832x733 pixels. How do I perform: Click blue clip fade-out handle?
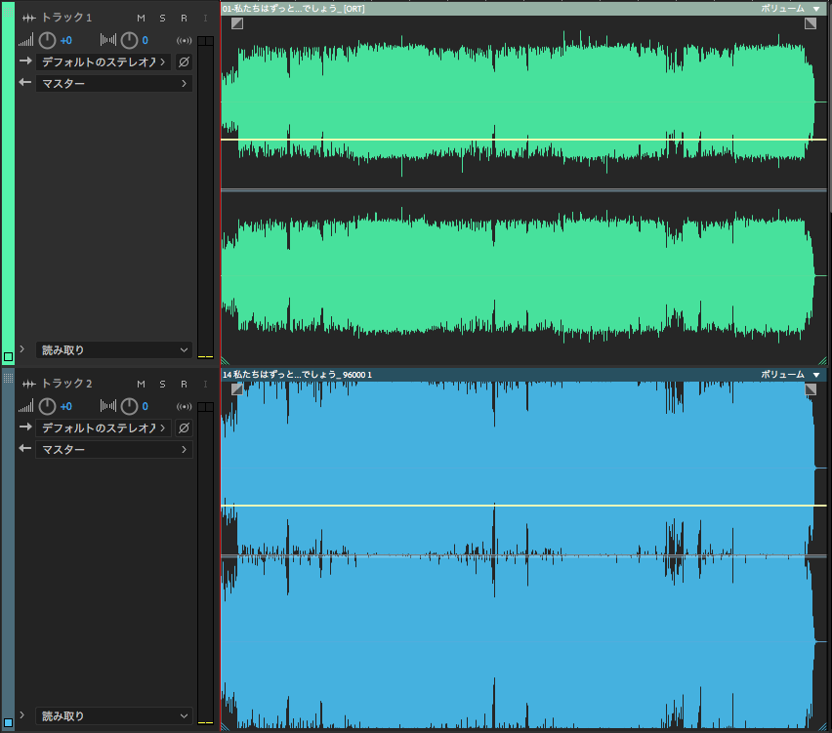pos(811,389)
